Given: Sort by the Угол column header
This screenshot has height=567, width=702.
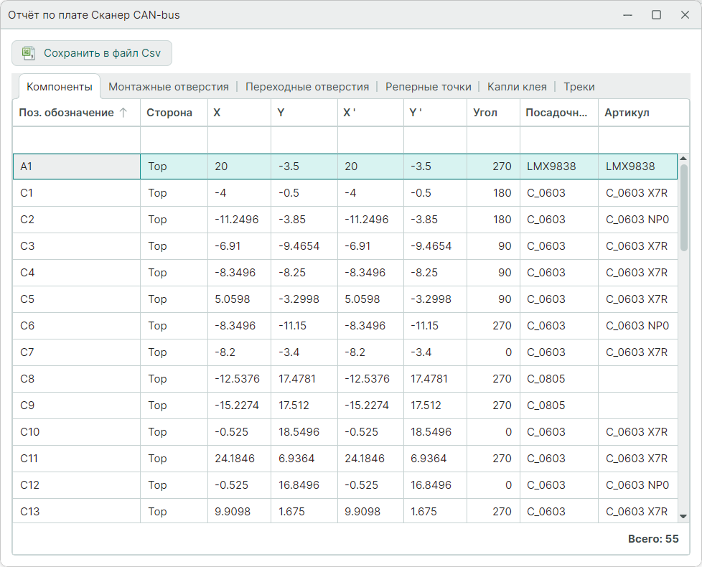Looking at the screenshot, I should coord(492,113).
